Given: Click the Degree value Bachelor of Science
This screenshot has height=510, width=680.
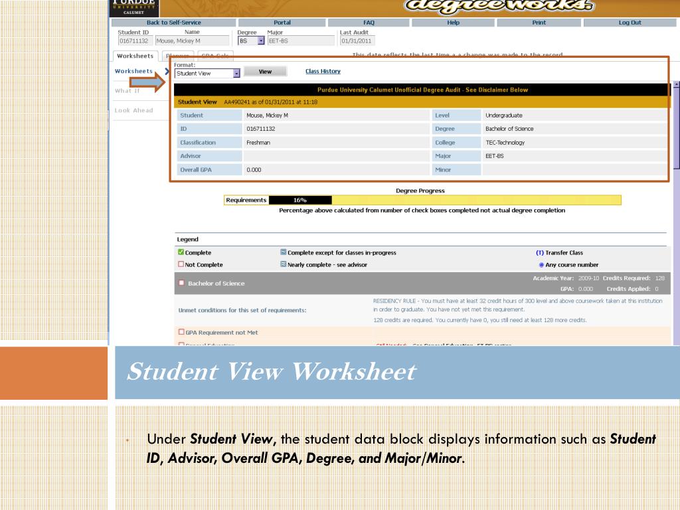Looking at the screenshot, I should (x=509, y=129).
